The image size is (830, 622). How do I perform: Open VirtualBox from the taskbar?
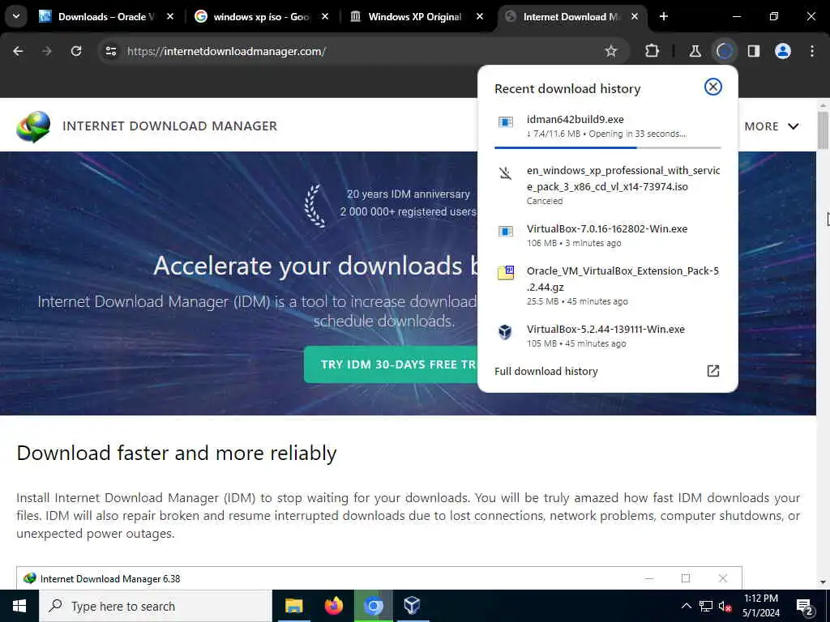[413, 606]
